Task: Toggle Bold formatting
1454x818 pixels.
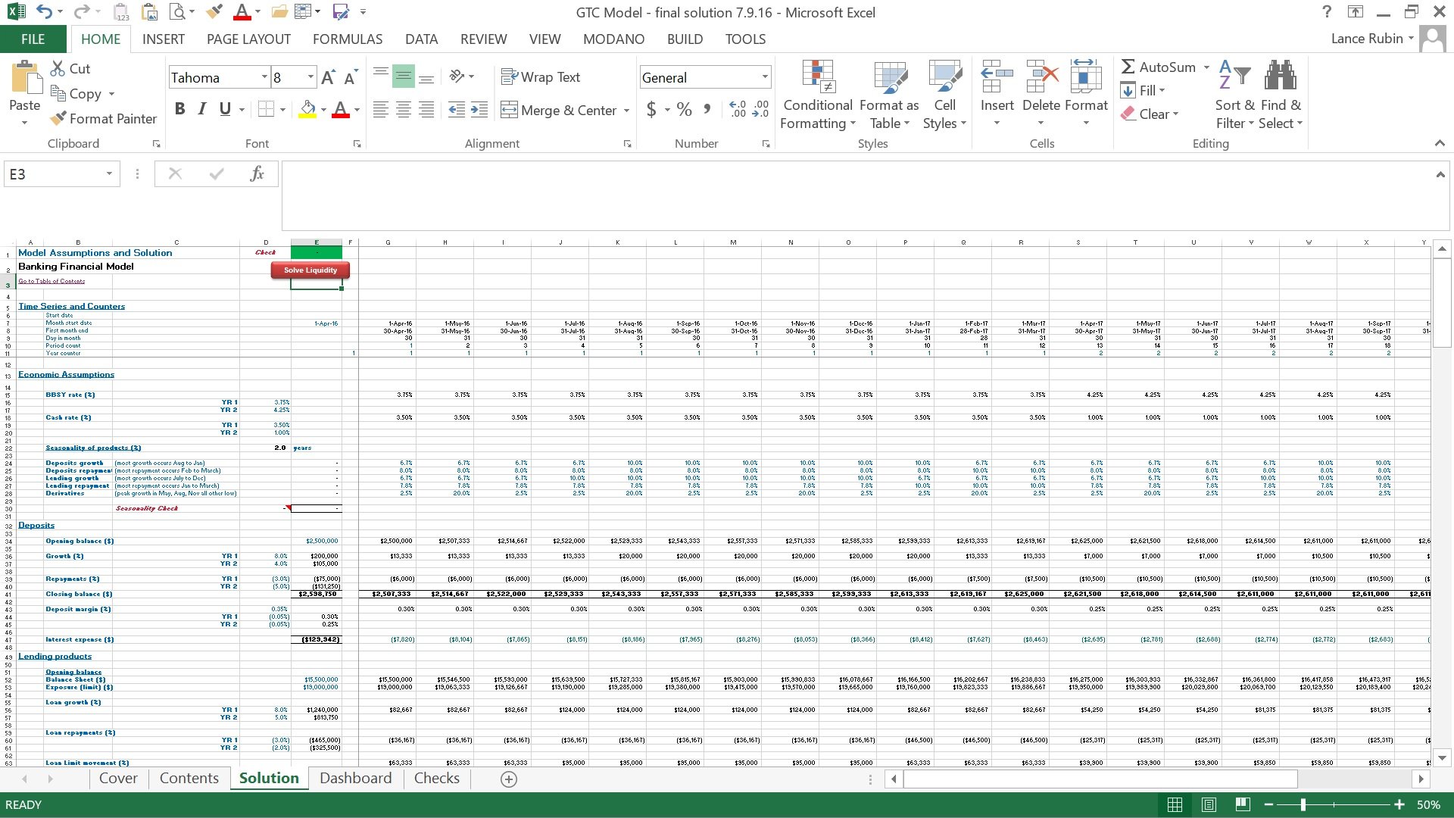Action: 179,109
